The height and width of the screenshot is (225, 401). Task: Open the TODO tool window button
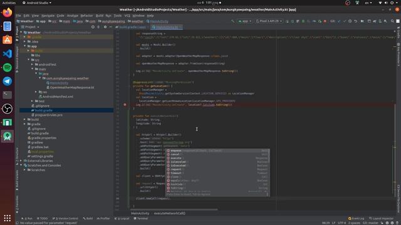(43, 219)
